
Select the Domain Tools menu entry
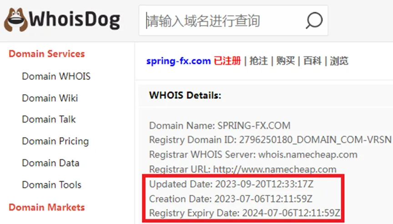(52, 185)
